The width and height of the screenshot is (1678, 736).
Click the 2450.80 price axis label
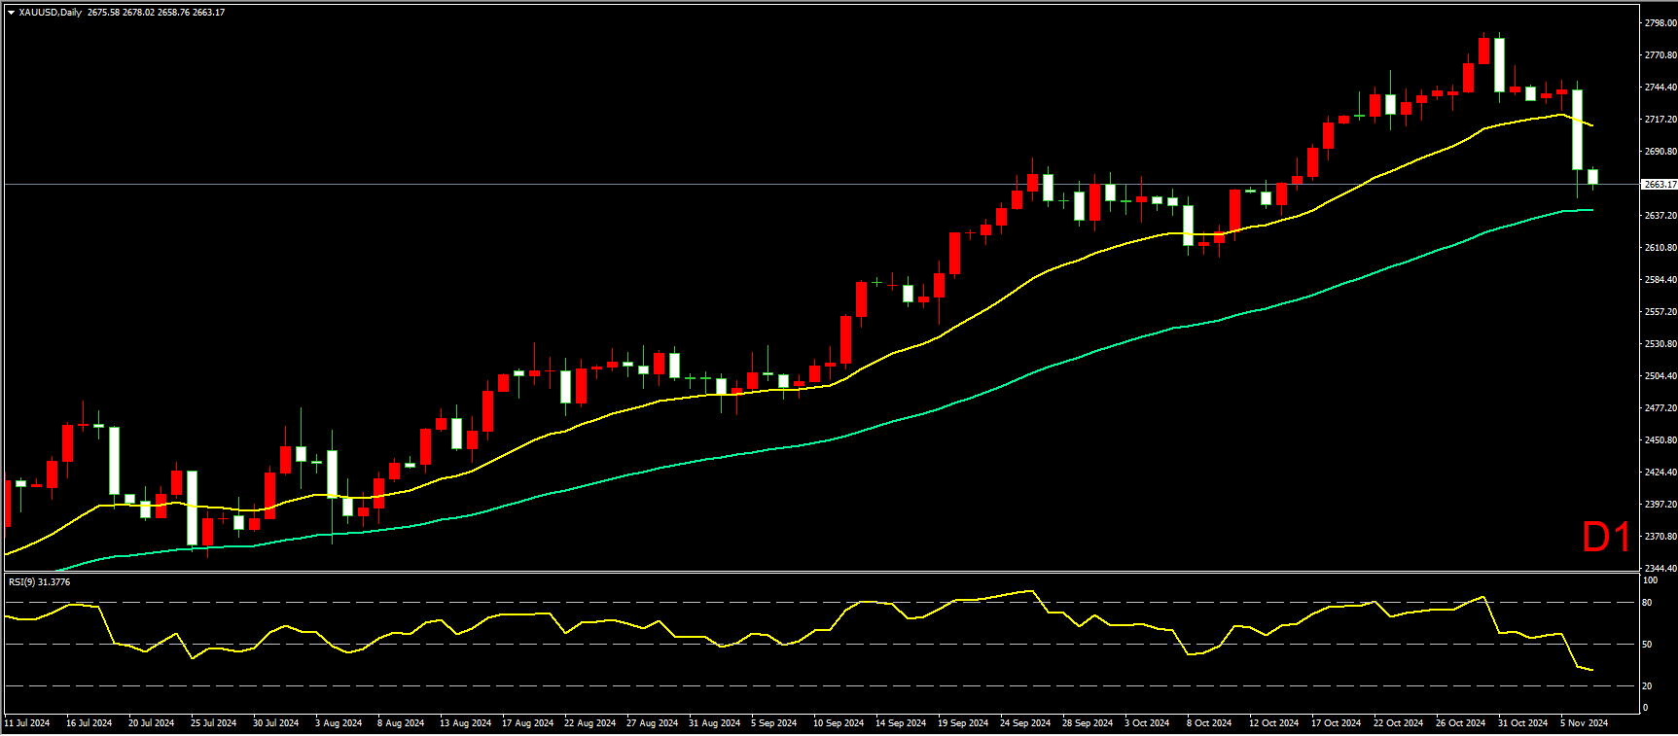1660,440
